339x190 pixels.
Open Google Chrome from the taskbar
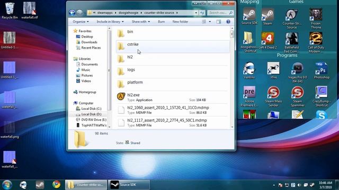pyautogui.click(x=57, y=184)
